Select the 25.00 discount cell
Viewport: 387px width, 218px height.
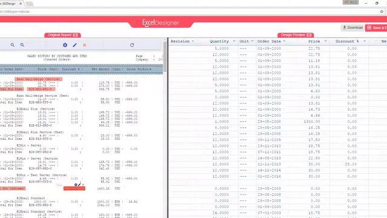tap(351, 164)
